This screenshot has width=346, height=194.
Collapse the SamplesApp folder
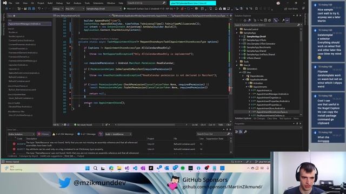pyautogui.click(x=237, y=33)
